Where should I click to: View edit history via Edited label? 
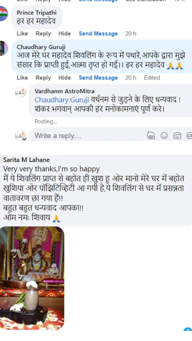click(152, 78)
